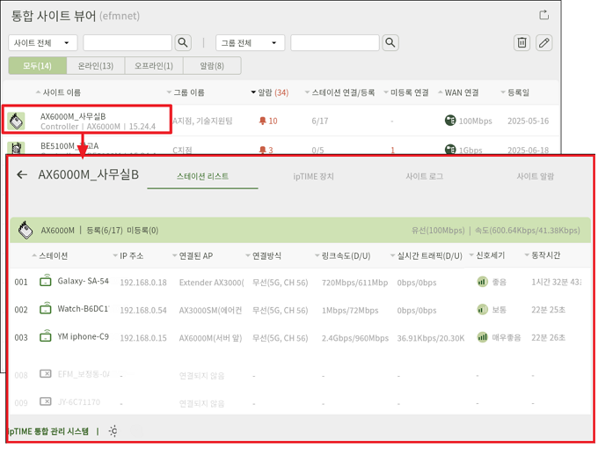The height and width of the screenshot is (456, 598).
Task: Click the trash delete icon
Action: coord(521,42)
